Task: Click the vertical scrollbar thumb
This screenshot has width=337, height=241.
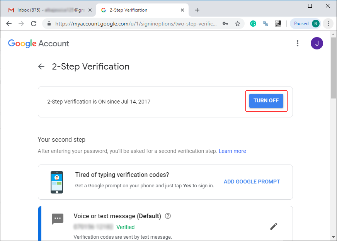Action: 333,68
